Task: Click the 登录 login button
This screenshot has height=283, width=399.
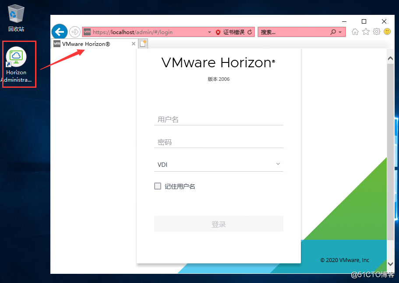Action: tap(219, 224)
